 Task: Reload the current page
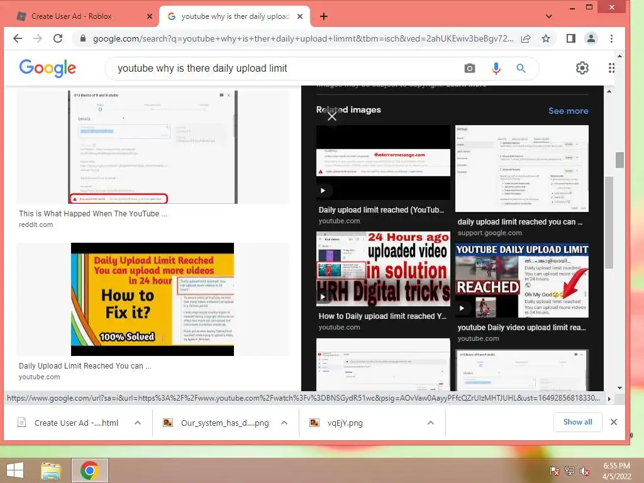coord(58,38)
